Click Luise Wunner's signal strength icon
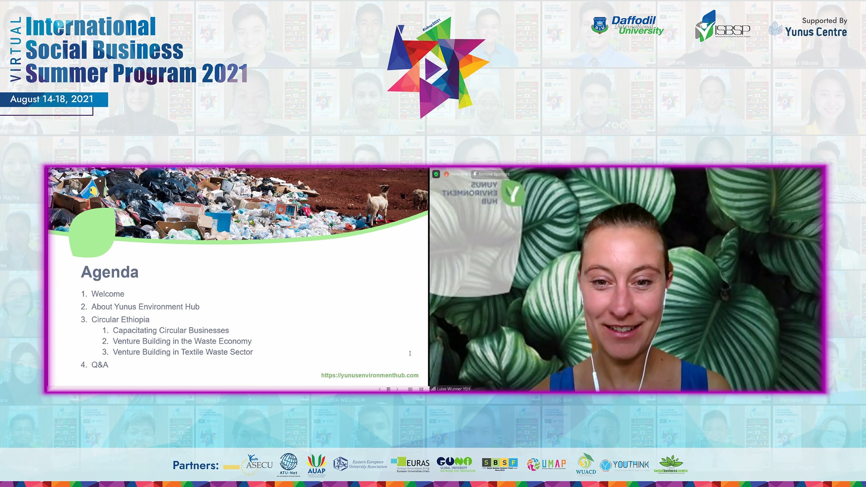Screen dimensions: 866x487 coord(433,389)
